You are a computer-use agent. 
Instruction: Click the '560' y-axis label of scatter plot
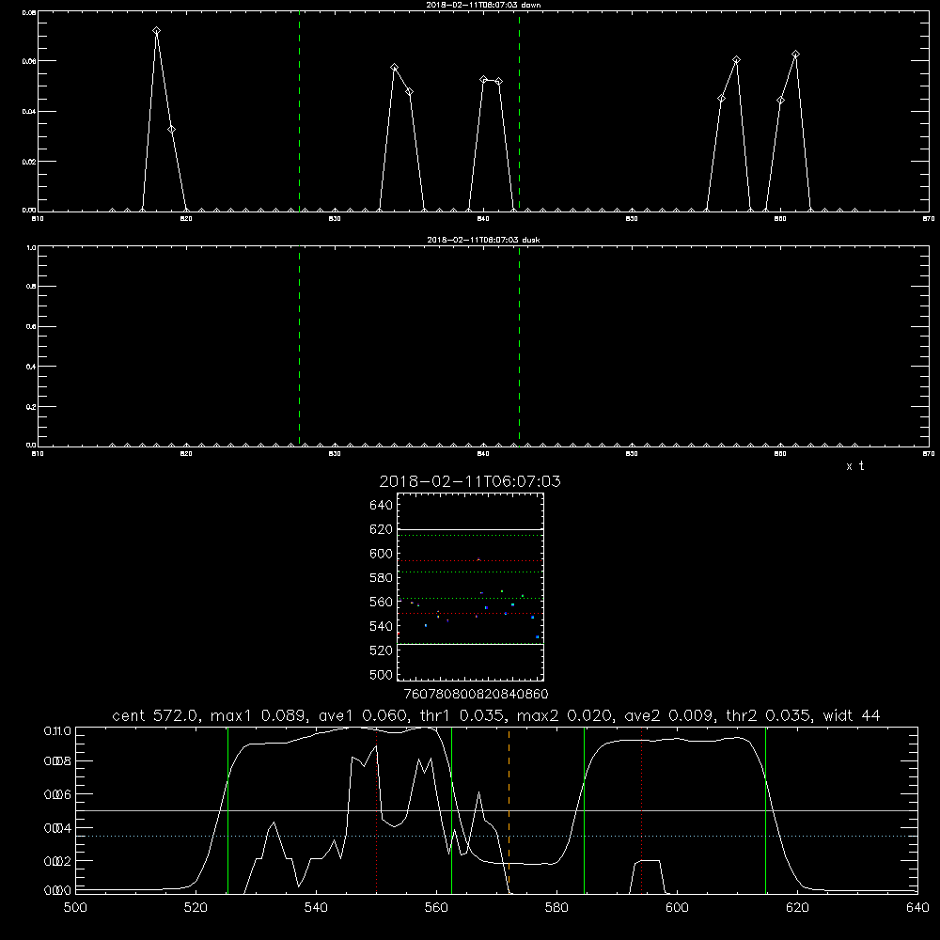point(382,602)
